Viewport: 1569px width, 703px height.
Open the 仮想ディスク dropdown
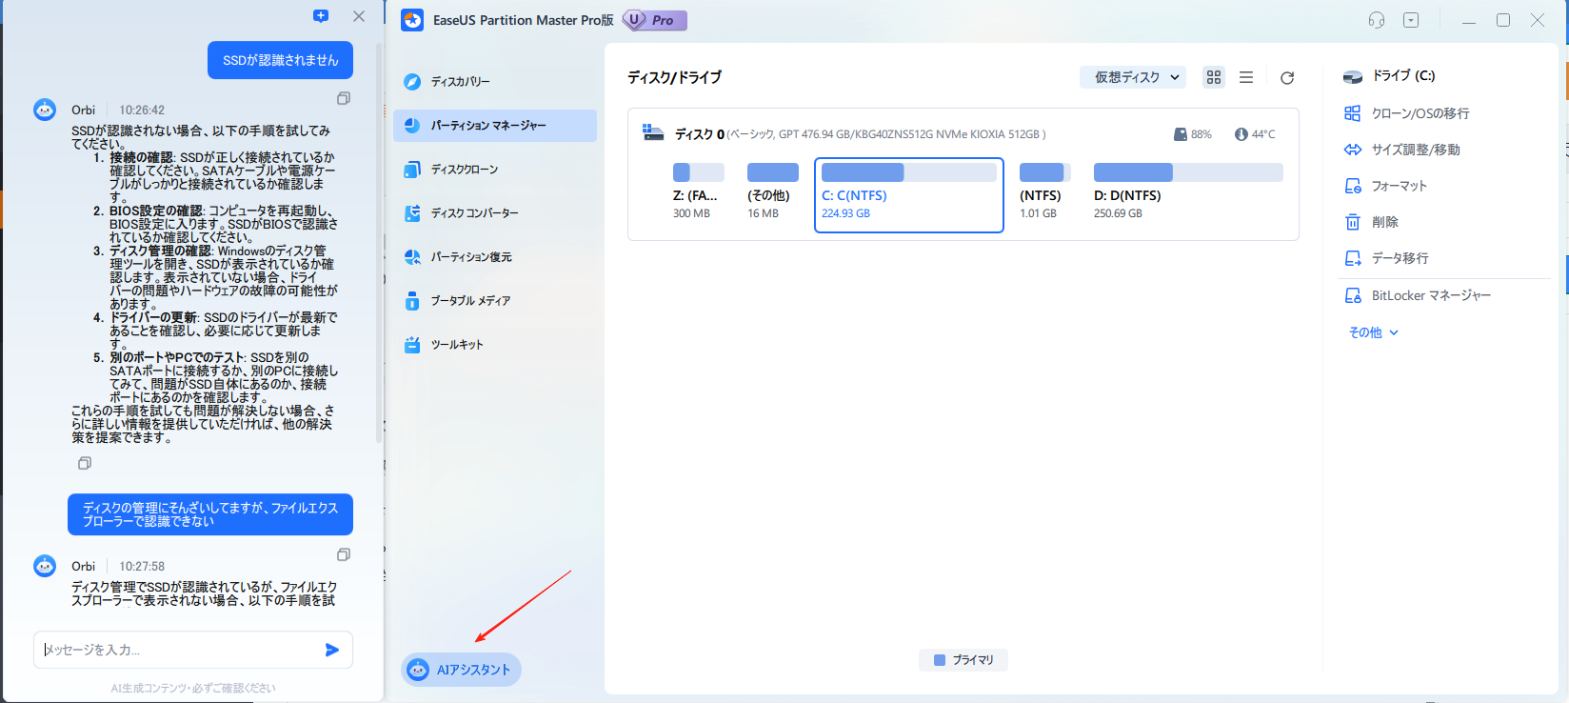(1132, 78)
